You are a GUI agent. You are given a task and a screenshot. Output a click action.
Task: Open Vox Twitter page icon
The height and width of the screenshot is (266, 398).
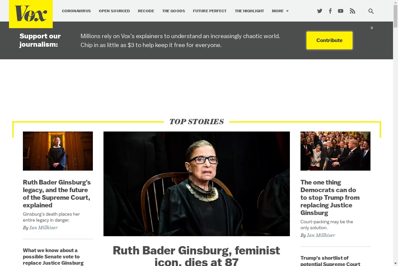pos(320,11)
